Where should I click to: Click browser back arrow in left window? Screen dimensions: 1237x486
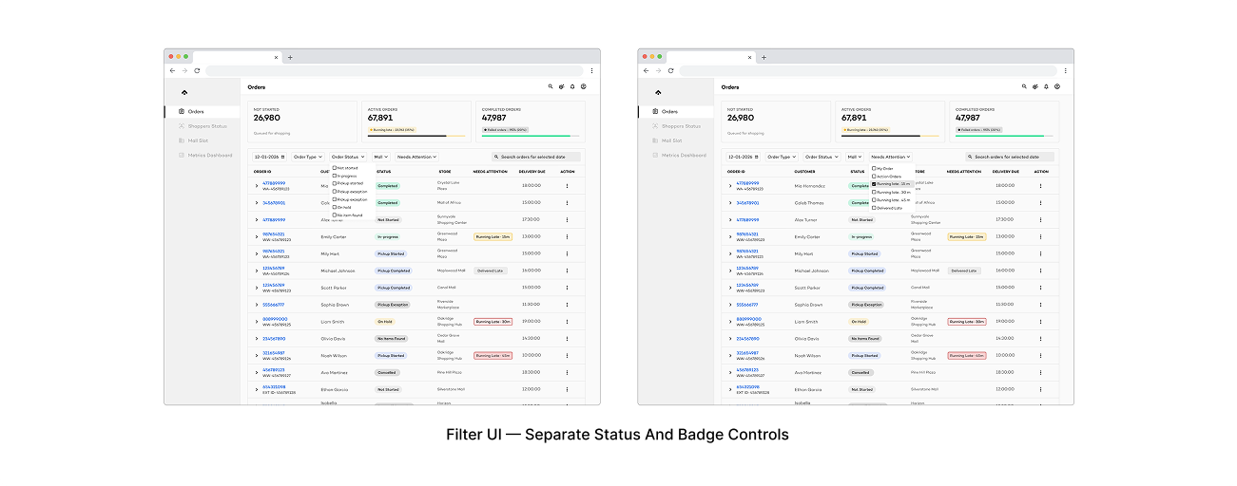point(172,70)
